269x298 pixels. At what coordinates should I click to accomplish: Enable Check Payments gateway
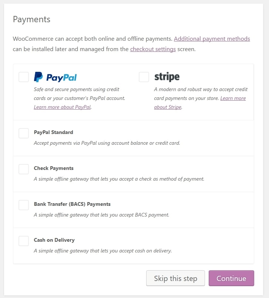pos(24,169)
